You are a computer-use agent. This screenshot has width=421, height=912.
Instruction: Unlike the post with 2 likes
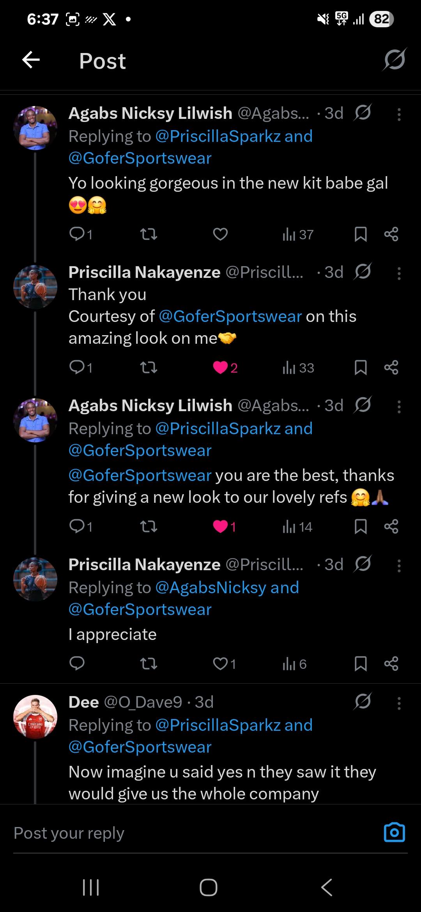(x=221, y=368)
